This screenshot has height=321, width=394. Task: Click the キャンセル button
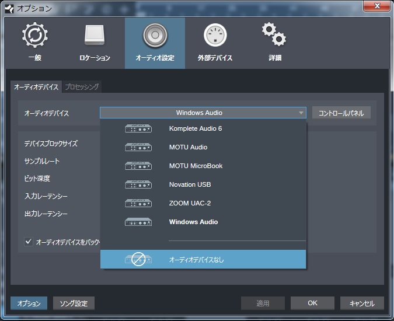click(x=362, y=303)
